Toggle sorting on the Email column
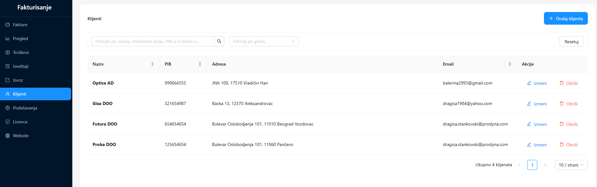Image resolution: width=597 pixels, height=187 pixels. coord(510,64)
